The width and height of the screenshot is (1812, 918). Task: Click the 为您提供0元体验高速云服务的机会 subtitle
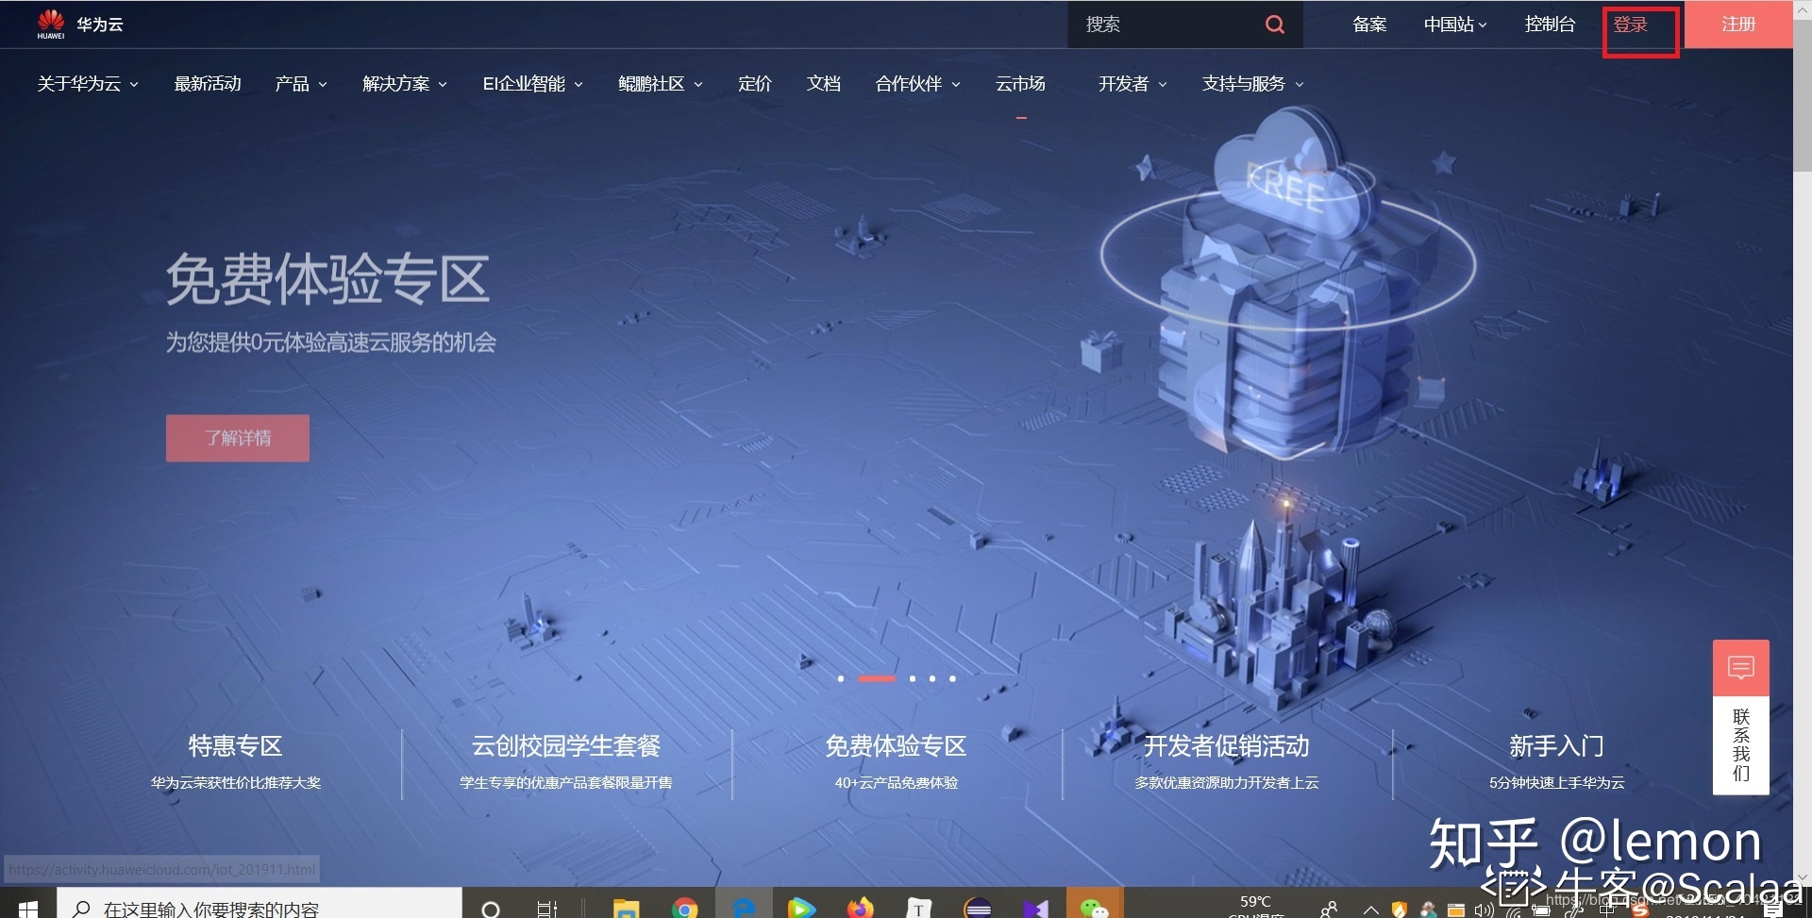(330, 342)
